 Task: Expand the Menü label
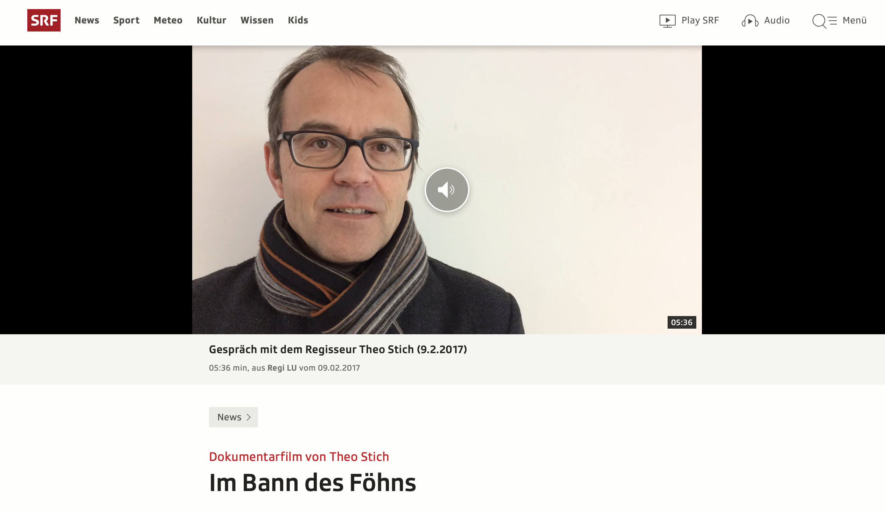855,20
